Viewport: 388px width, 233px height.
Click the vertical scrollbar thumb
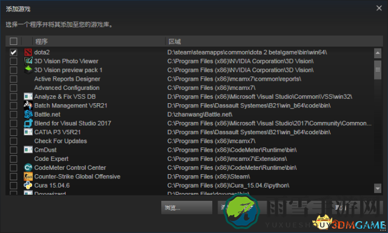[x=378, y=70]
